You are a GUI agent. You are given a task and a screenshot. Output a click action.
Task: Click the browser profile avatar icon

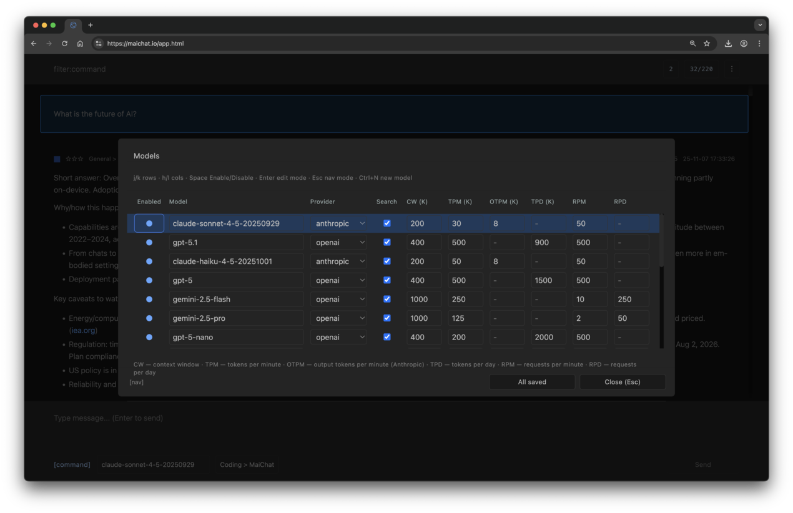click(x=743, y=43)
